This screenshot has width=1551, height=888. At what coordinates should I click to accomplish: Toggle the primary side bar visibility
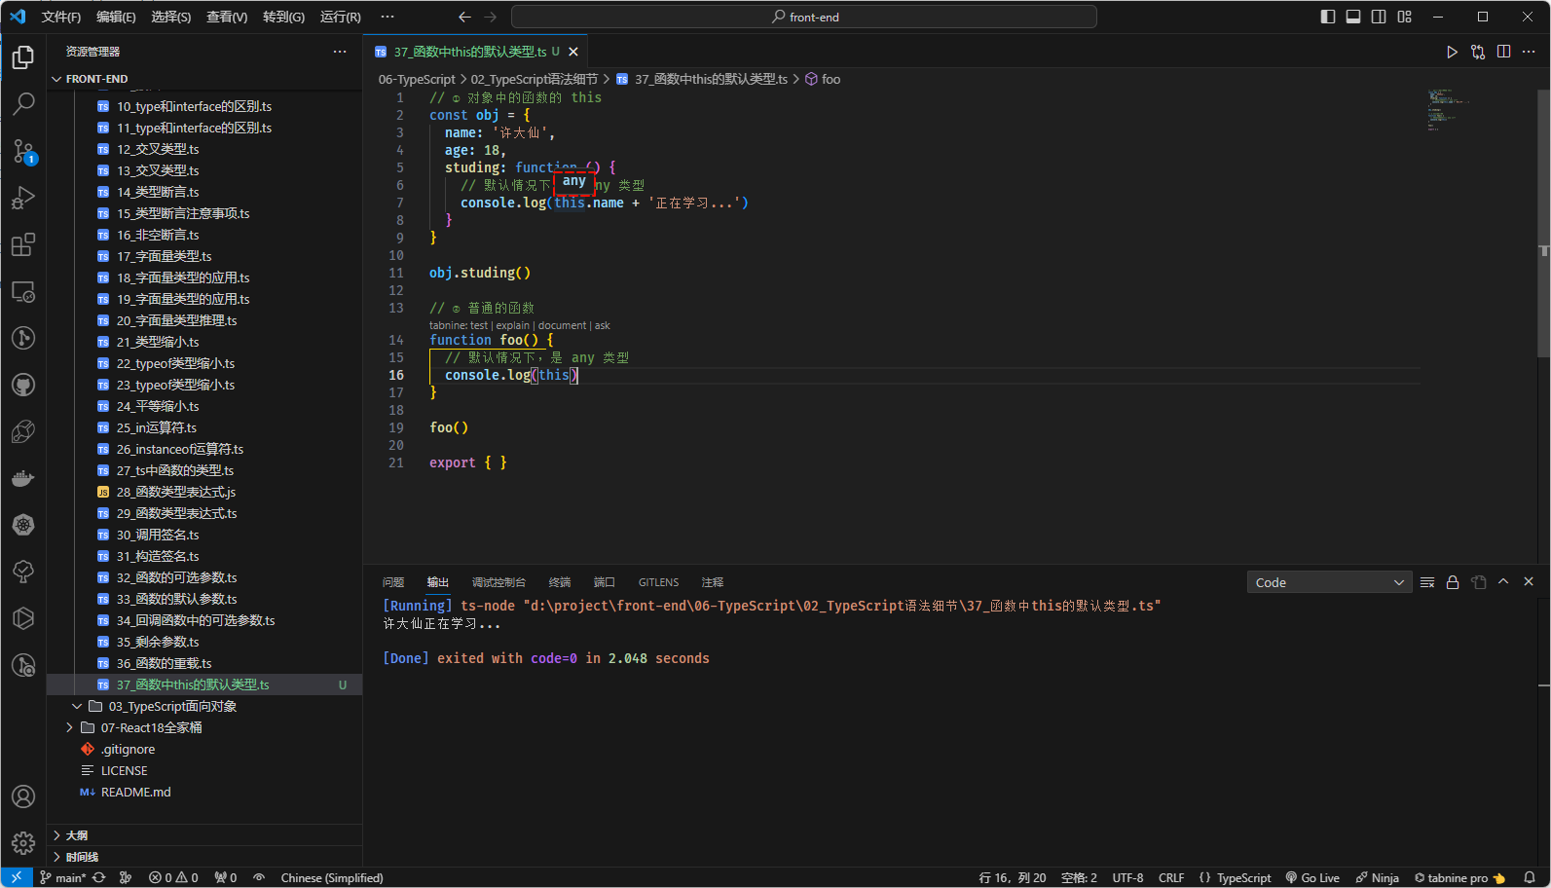pos(1328,17)
